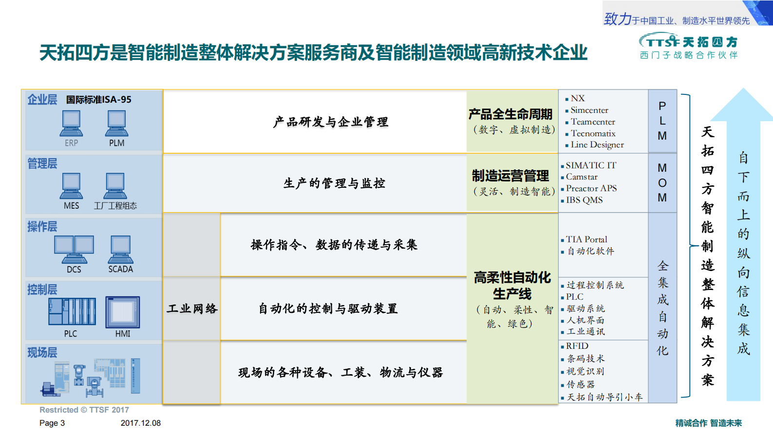Screen dimensions: 773x434
Task: Click the 现场层 field devices image
Action: pos(91,377)
